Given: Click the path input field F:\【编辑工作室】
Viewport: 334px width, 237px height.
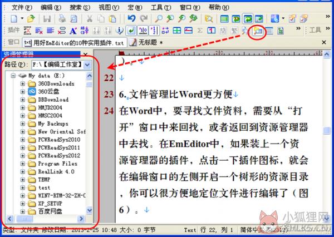Looking at the screenshot, I should coord(58,65).
